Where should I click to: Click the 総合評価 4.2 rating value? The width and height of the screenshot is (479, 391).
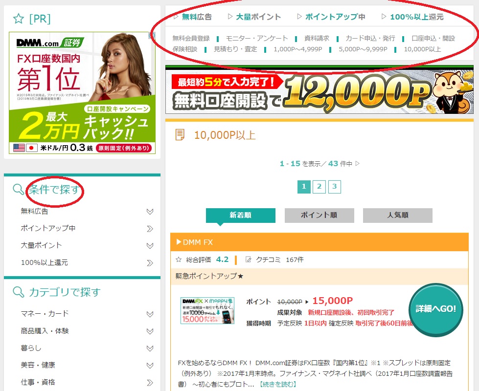coord(222,260)
